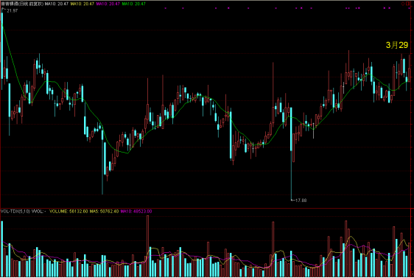Click the red divider between price and volume panels
Screen dimensions: 414x278
(x=206, y=208)
